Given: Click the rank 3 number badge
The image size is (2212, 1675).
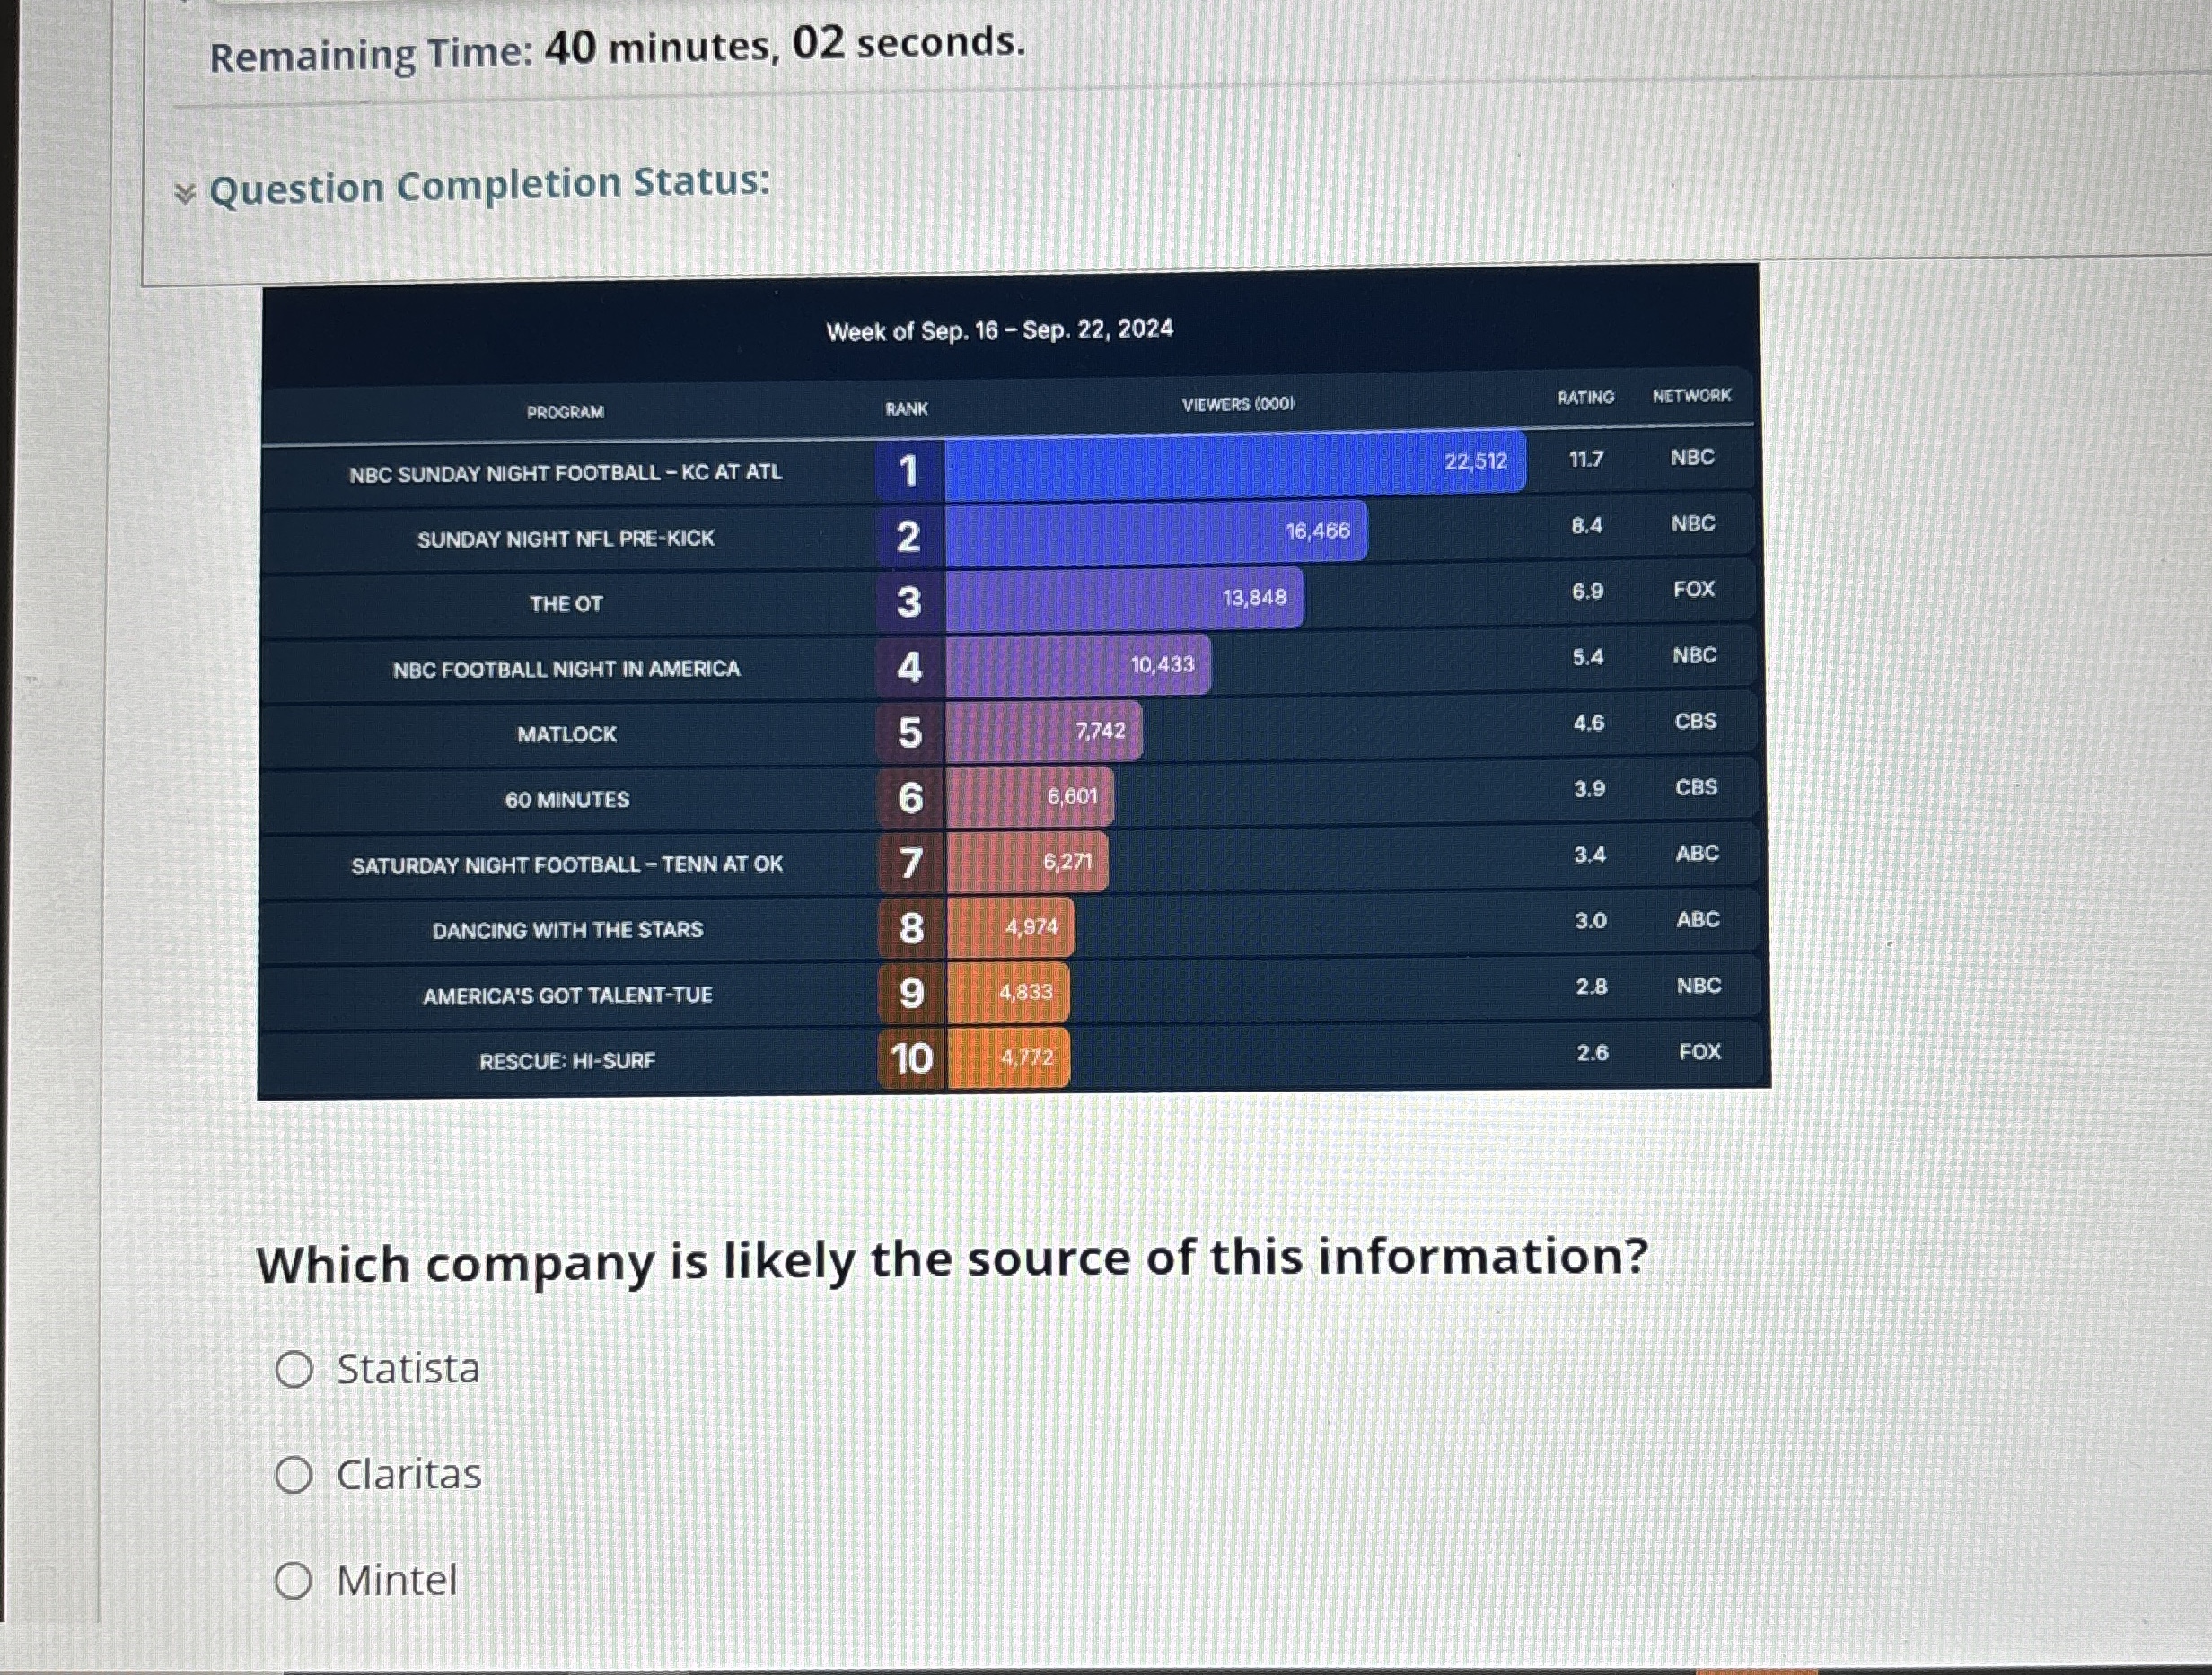Looking at the screenshot, I should coord(908,602).
